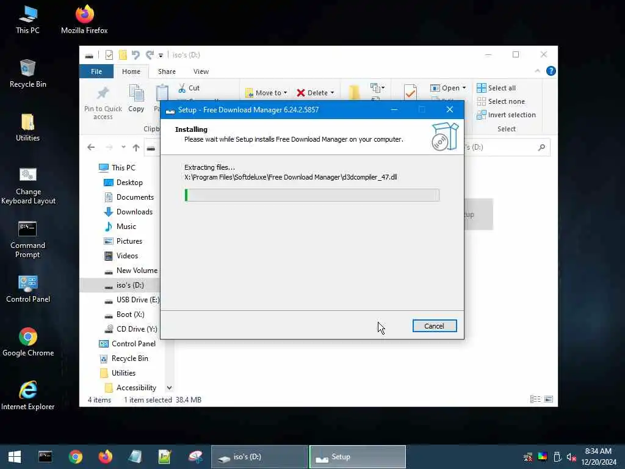Click the installation progress bar
This screenshot has width=625, height=469.
[312, 195]
